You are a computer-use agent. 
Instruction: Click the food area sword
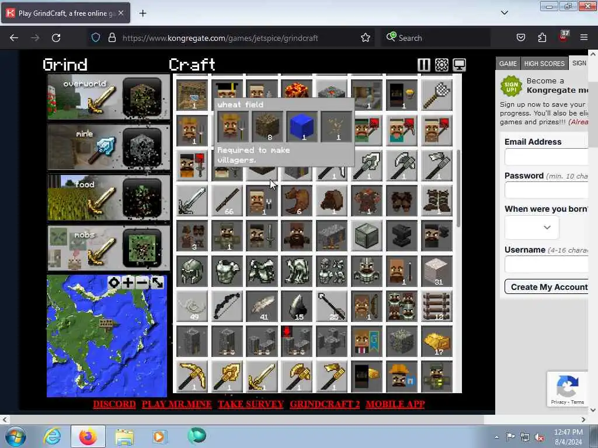coord(101,201)
